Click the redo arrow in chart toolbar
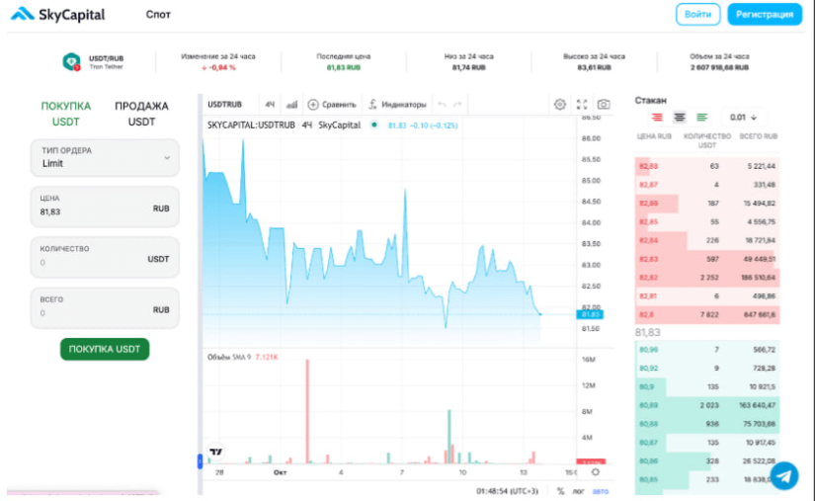 click(x=457, y=105)
